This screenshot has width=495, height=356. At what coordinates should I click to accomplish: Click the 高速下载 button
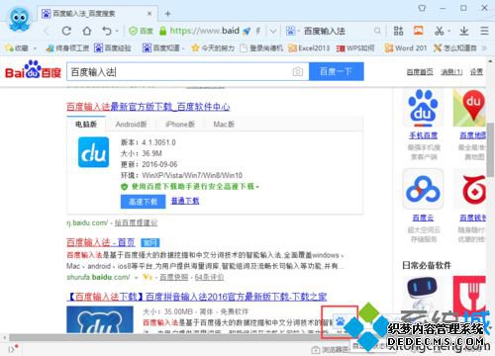click(x=143, y=202)
